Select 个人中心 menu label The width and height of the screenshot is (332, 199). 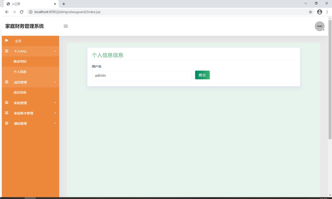coord(20,52)
